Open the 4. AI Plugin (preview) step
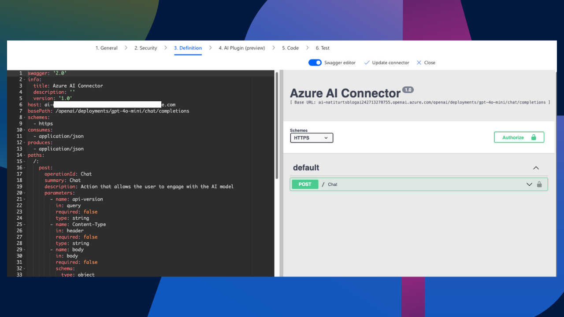This screenshot has width=564, height=317. click(x=242, y=48)
